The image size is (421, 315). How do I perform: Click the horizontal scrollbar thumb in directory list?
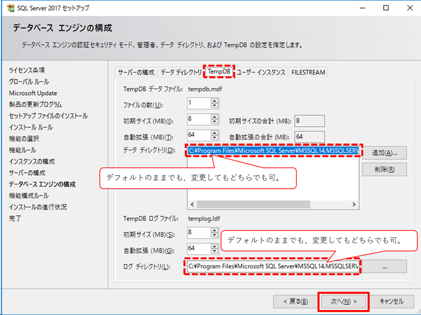pyautogui.click(x=253, y=204)
